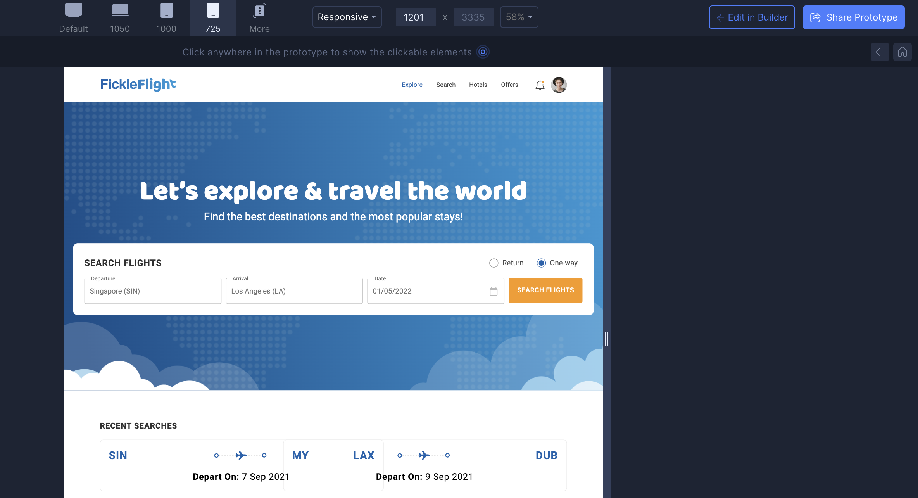Click 'Depart On: 9 Sep 2021' text
Viewport: 918px width, 498px height.
tap(424, 477)
